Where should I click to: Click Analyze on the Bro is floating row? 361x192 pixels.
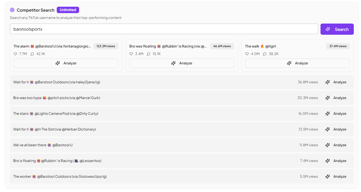tap(340, 161)
